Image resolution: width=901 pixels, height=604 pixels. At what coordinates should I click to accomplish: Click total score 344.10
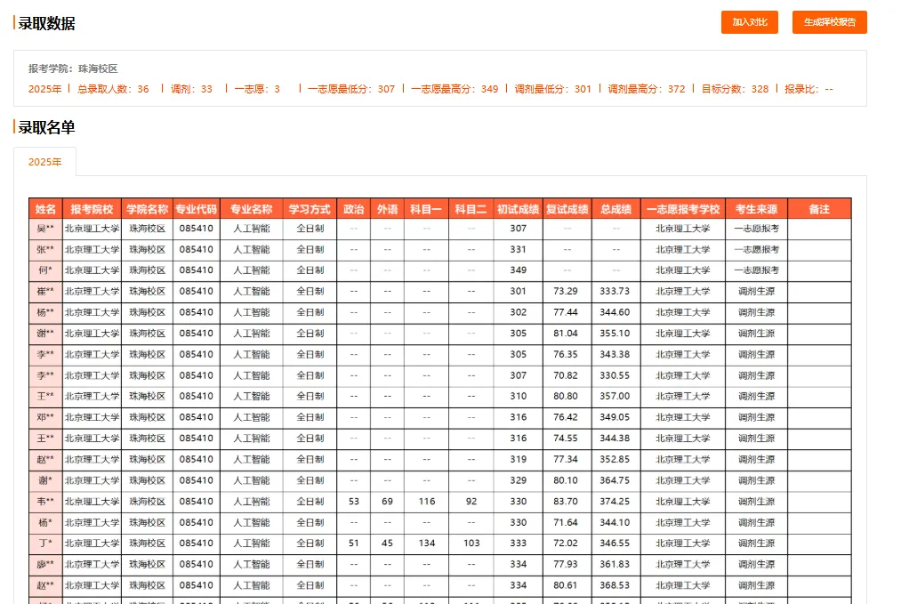point(615,522)
